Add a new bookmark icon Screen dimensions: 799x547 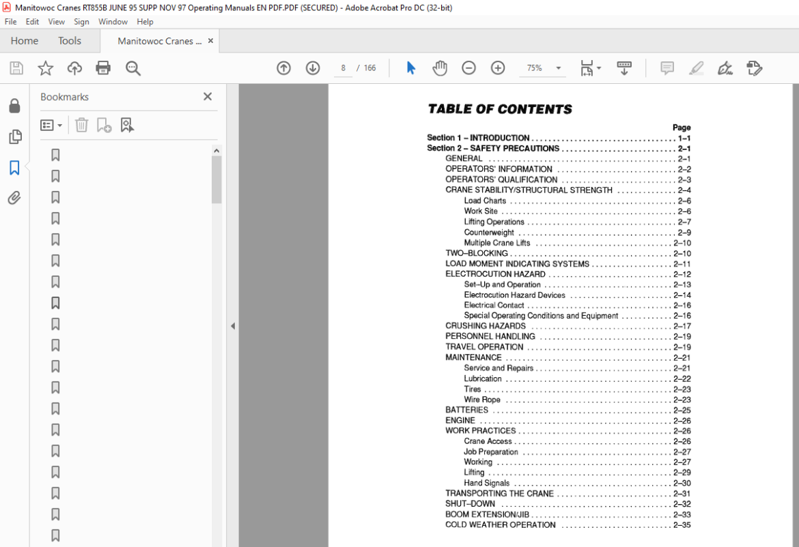point(104,125)
